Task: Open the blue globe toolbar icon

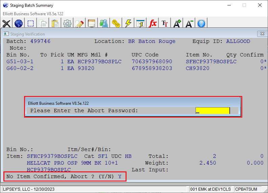Action: [x=19, y=23]
